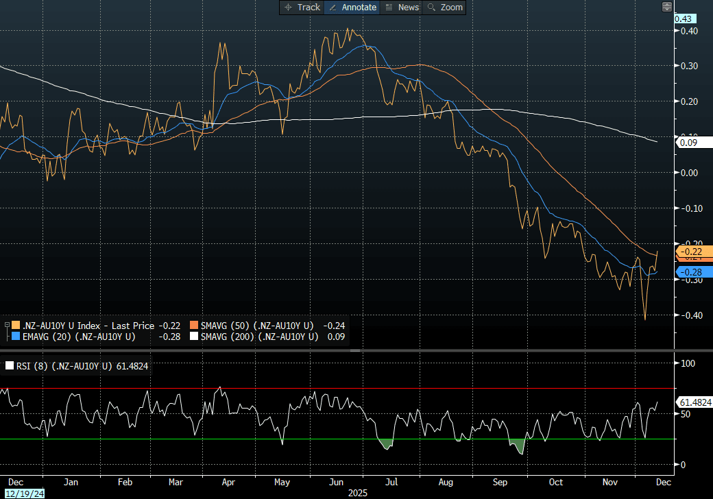Click the 61.4824 RSI value axis tag
Screen dimensions: 713x499
point(695,402)
